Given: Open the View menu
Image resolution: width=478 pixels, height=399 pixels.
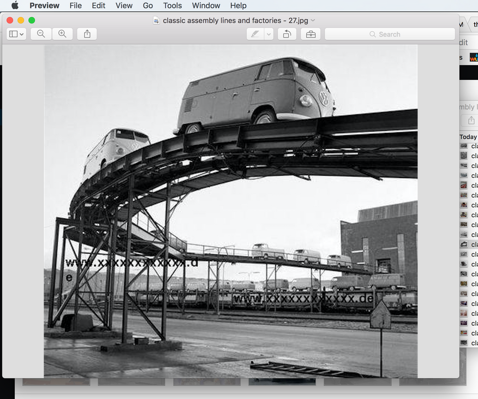Looking at the screenshot, I should click(x=124, y=6).
